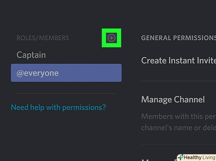Viewport: 216px width, 161px height.
Task: Click the divider below the Manage Channel description
Action: click(x=178, y=145)
